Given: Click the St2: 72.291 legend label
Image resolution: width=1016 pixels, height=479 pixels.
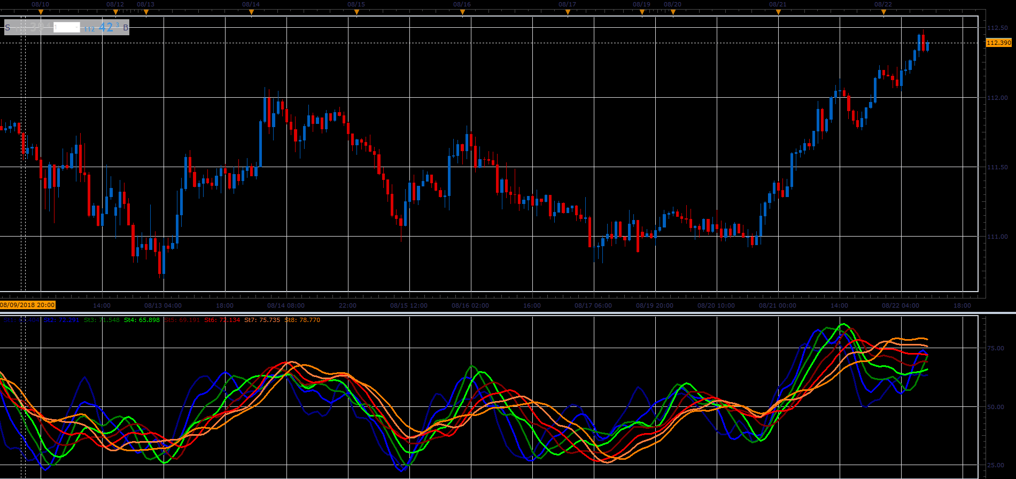Looking at the screenshot, I should [x=61, y=320].
